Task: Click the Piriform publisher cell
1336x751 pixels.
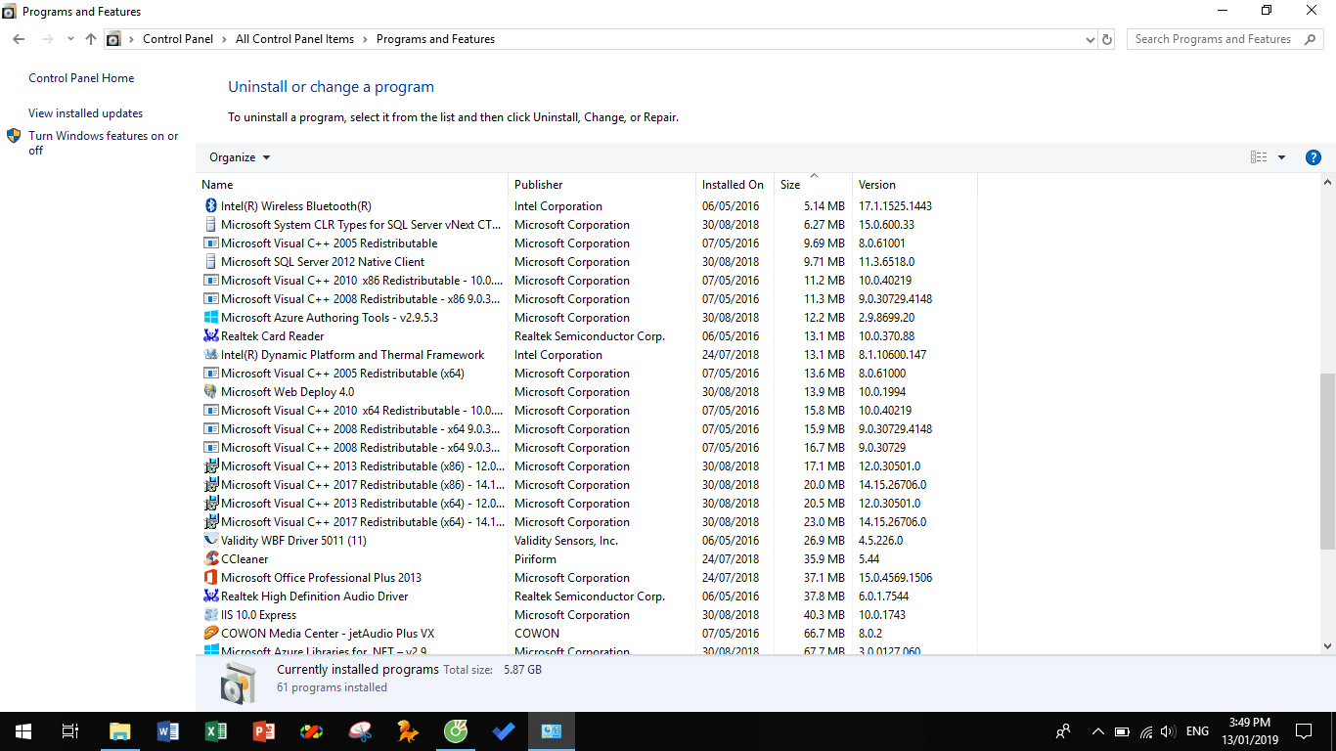Action: coord(535,559)
